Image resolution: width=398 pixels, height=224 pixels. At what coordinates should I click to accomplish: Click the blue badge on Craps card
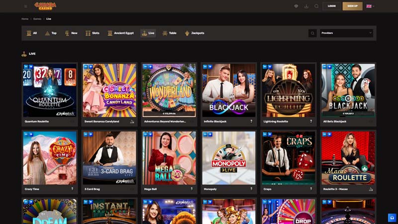[x=265, y=134]
